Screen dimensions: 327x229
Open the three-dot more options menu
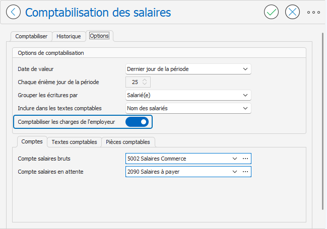pyautogui.click(x=313, y=12)
